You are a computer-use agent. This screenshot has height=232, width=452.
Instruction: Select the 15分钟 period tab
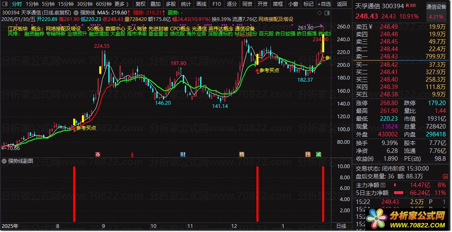click(x=65, y=4)
